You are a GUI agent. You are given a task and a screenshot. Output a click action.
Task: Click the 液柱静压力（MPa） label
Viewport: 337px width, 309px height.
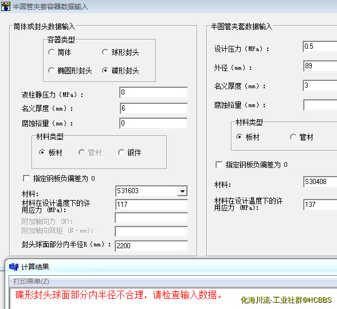tap(52, 95)
